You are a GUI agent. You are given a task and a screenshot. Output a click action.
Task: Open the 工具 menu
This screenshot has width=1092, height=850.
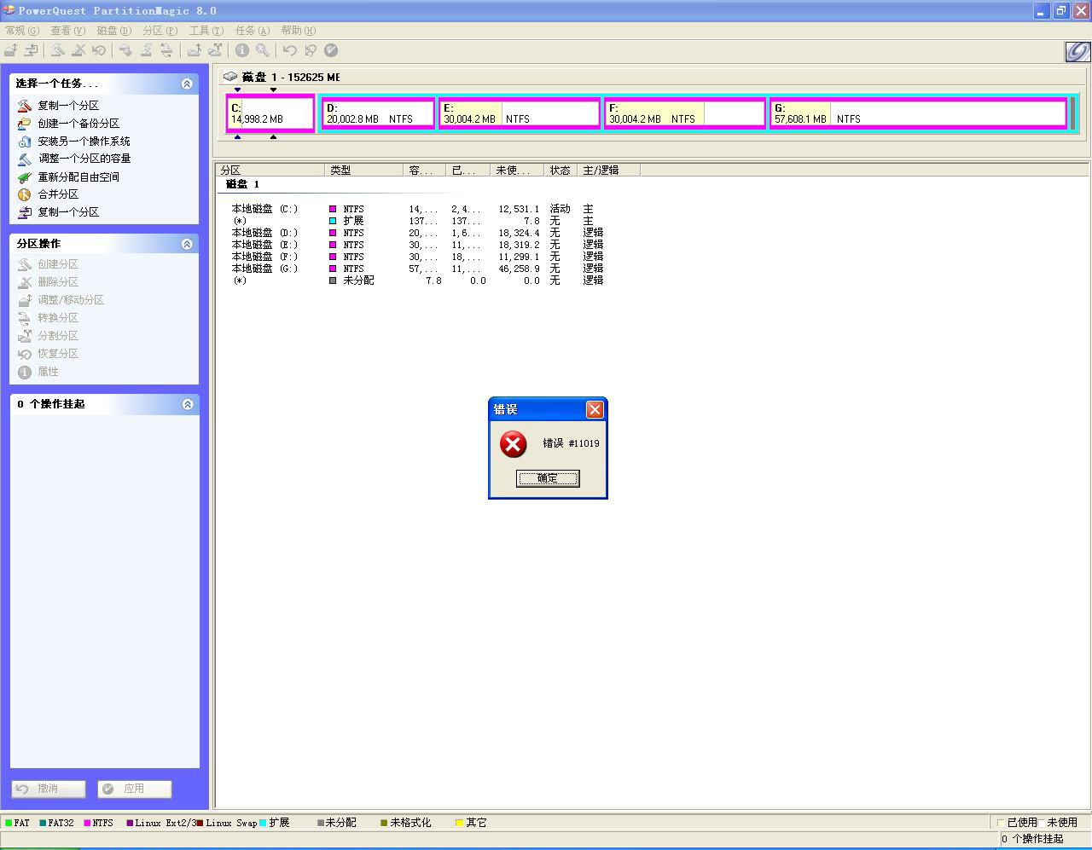(x=206, y=31)
